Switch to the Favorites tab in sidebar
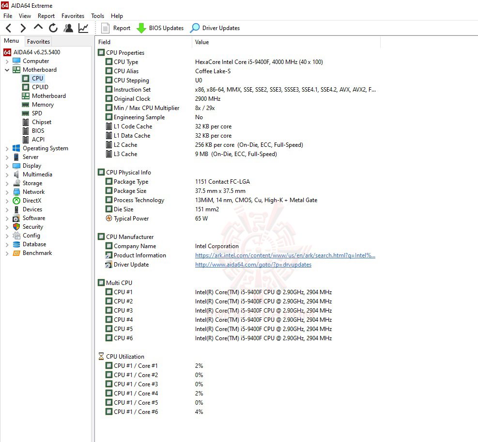Image resolution: width=478 pixels, height=442 pixels. 38,41
